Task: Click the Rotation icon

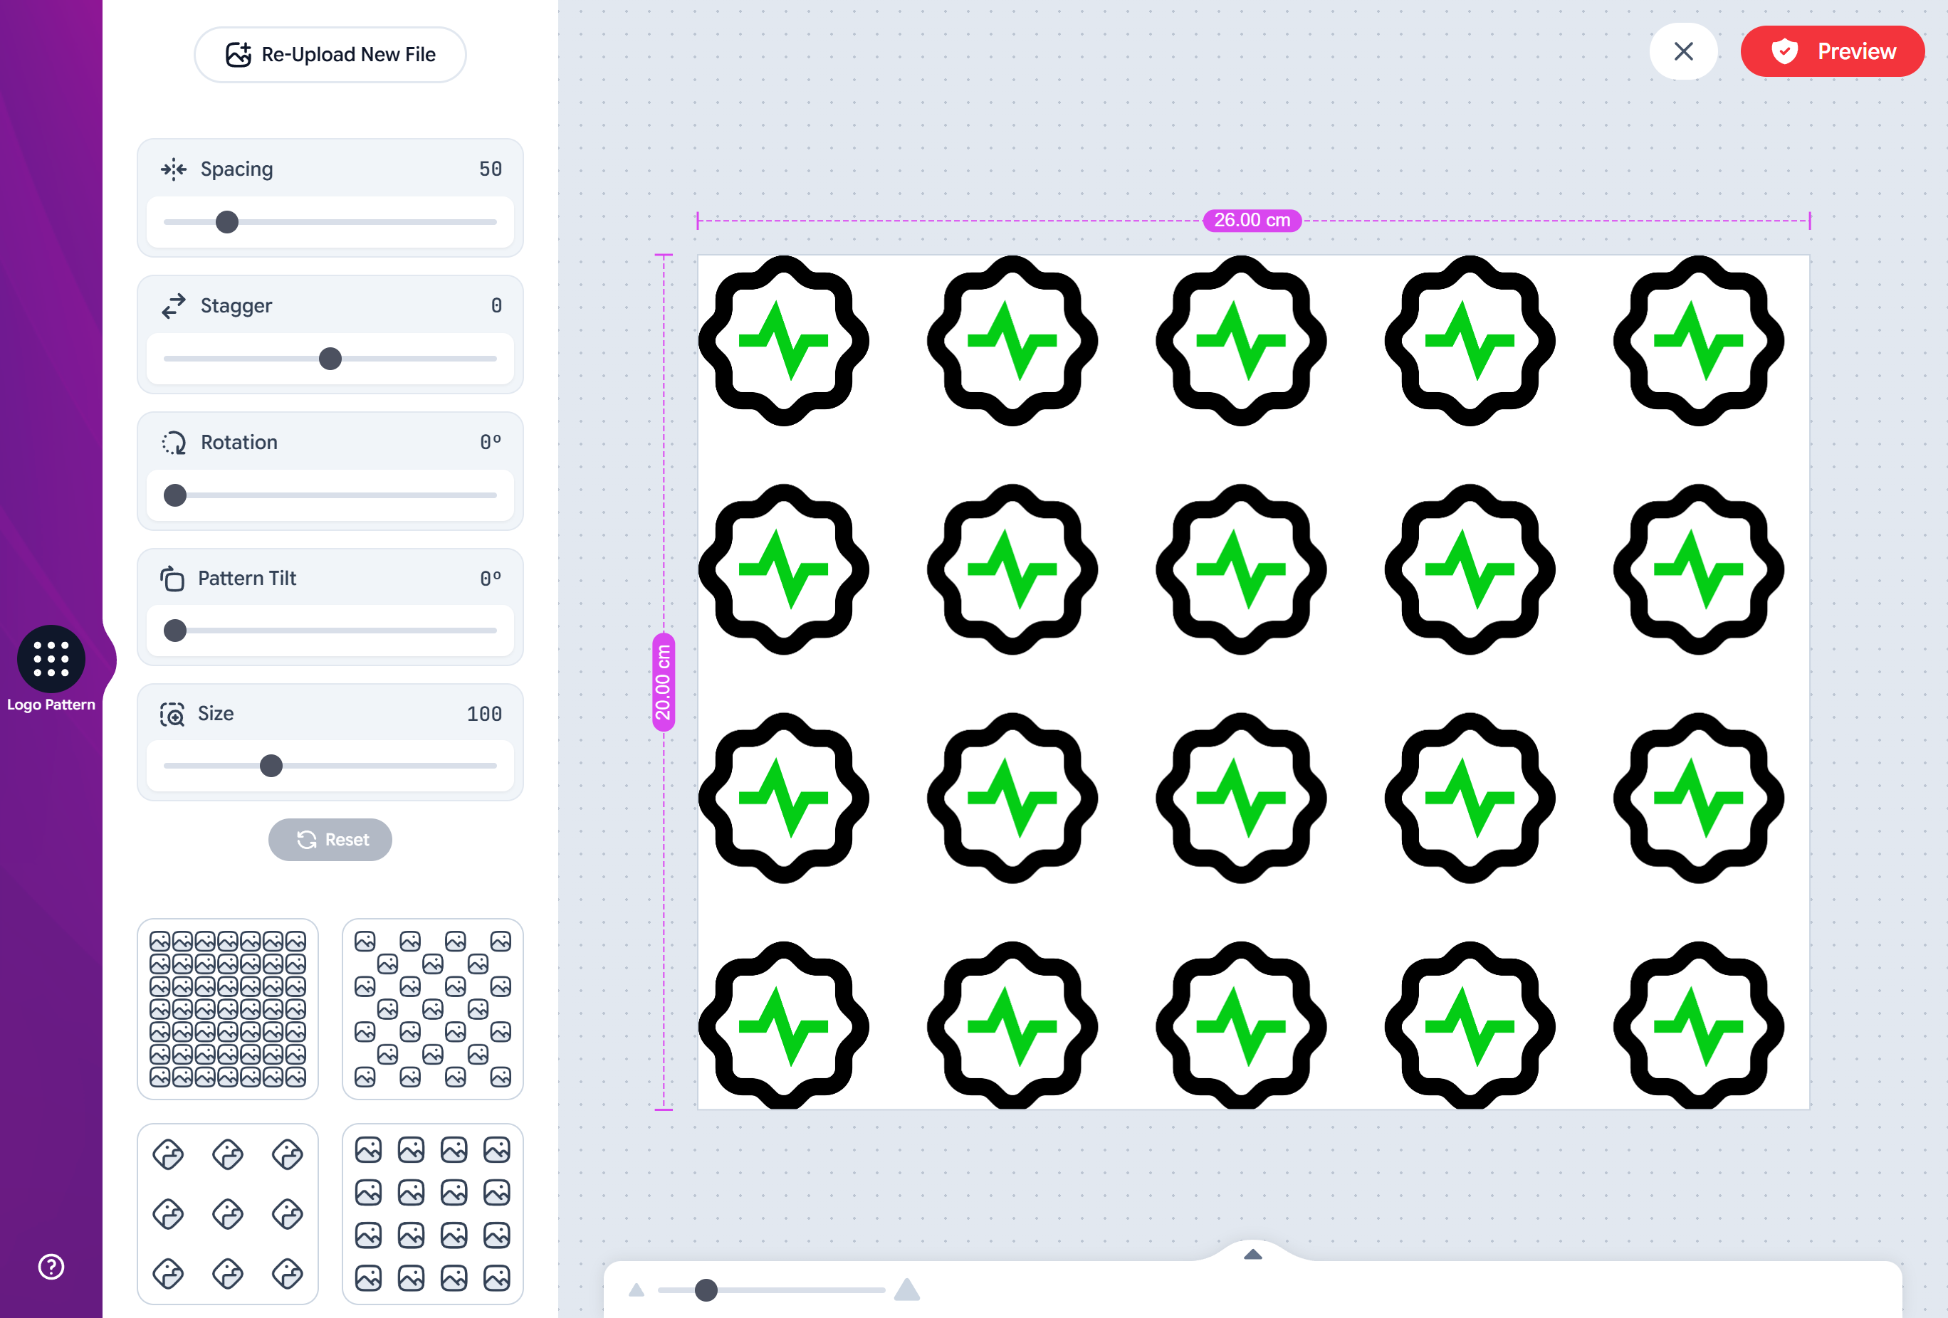Action: (x=174, y=443)
